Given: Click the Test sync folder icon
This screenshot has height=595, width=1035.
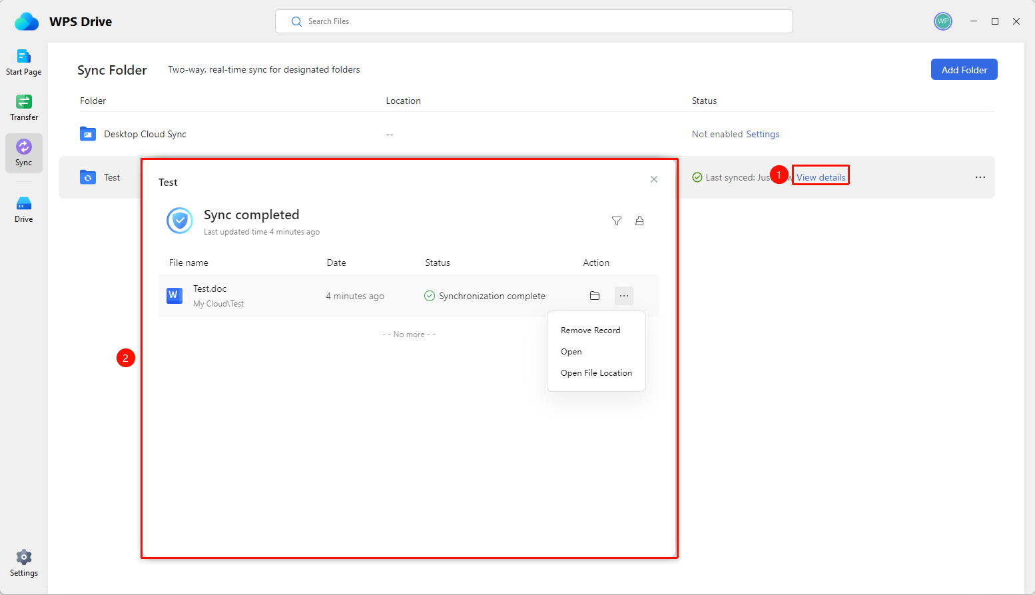Looking at the screenshot, I should point(88,177).
